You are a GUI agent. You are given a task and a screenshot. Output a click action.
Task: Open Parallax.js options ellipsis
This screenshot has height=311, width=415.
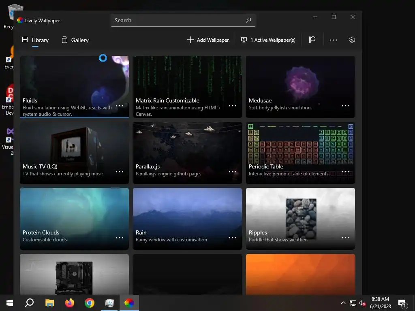[x=233, y=172]
